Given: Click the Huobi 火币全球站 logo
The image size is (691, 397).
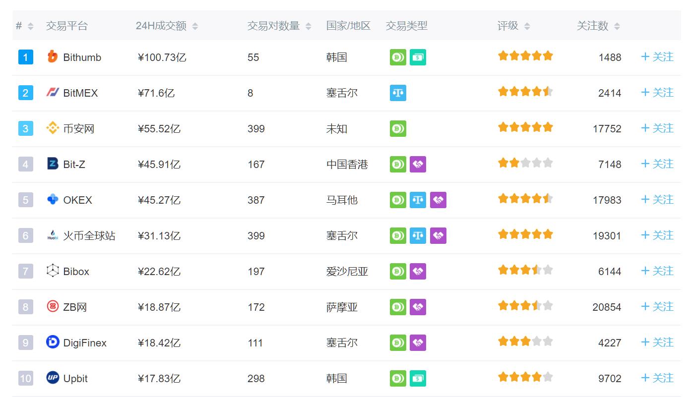Looking at the screenshot, I should 52,235.
